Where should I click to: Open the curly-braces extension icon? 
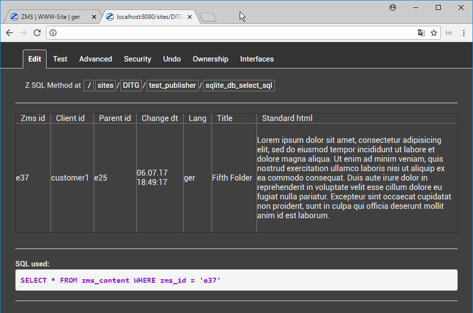coord(449,33)
